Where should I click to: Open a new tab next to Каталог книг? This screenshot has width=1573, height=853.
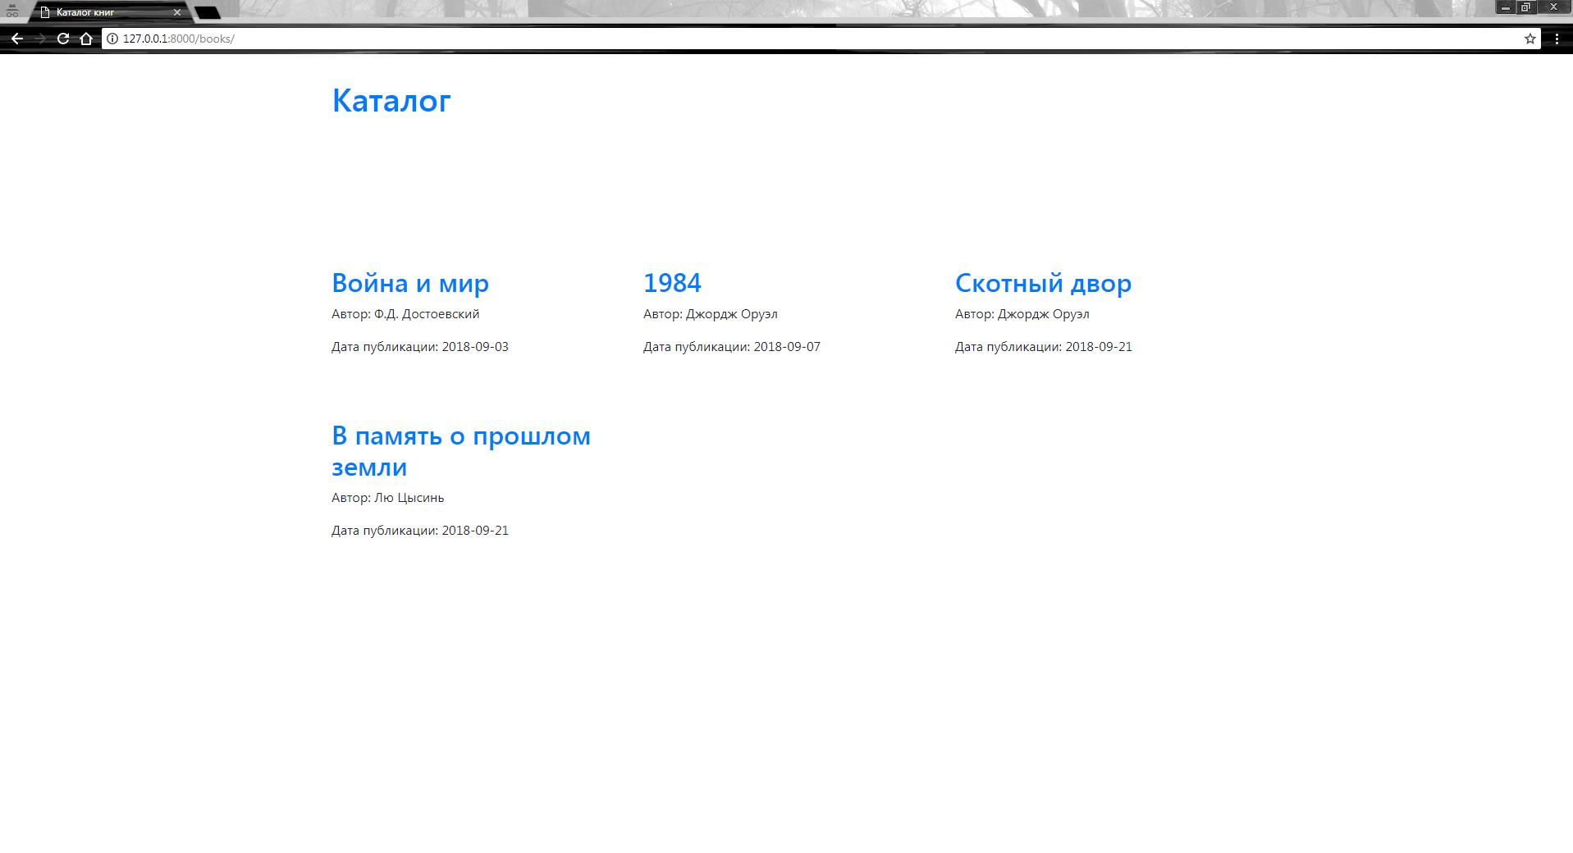click(208, 12)
